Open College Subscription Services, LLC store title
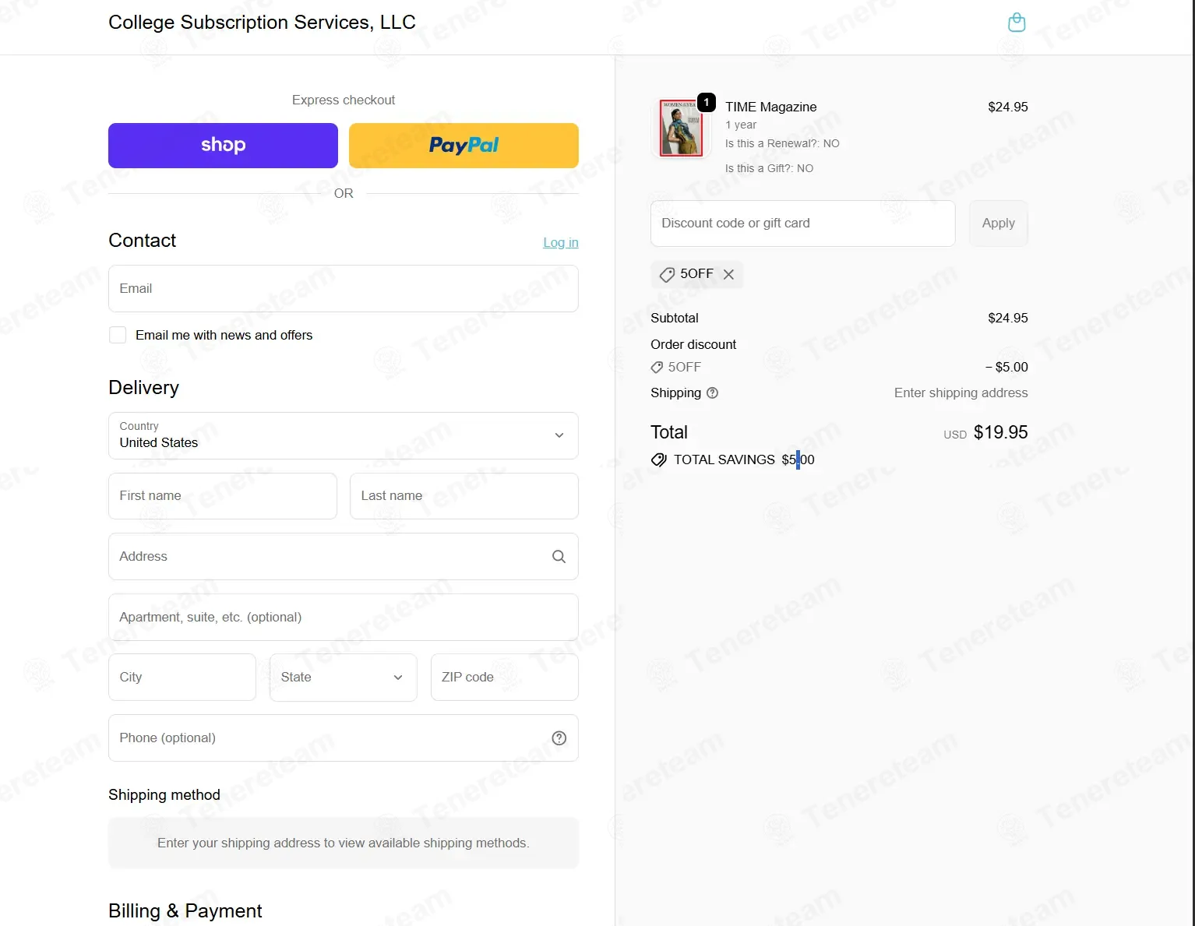The width and height of the screenshot is (1195, 926). click(x=262, y=23)
